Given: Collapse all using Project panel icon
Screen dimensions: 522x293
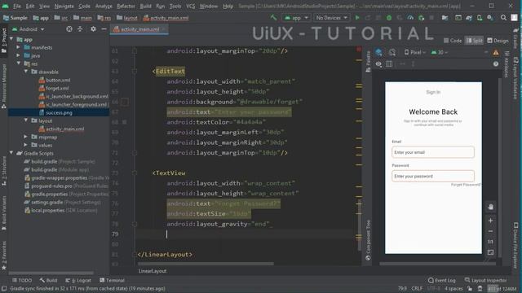Looking at the screenshot, I should 80,29.
